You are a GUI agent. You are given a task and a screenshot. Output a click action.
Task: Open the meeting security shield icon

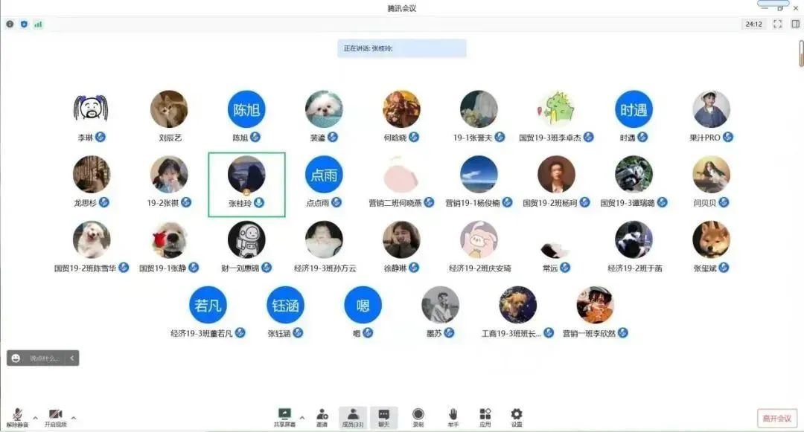(24, 24)
